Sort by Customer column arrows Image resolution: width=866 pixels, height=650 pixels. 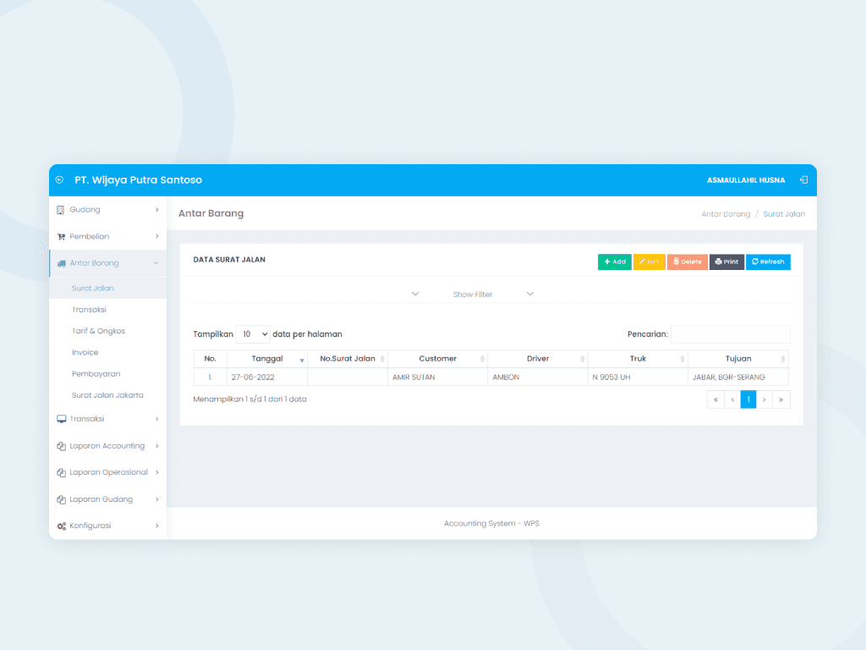pos(482,359)
